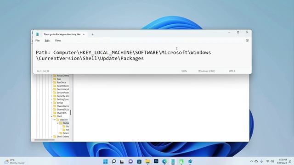
Task: Maximize the Notepad window
Action: (x=238, y=32)
